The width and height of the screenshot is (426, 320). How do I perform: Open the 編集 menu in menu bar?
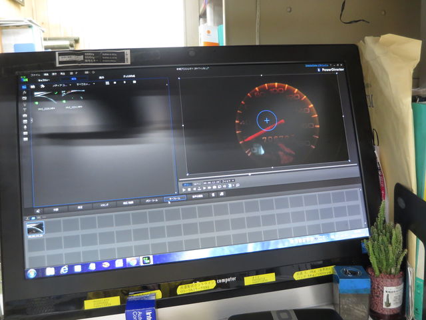tap(46, 75)
